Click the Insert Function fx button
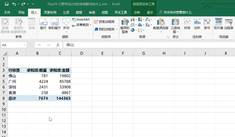 click(x=58, y=45)
